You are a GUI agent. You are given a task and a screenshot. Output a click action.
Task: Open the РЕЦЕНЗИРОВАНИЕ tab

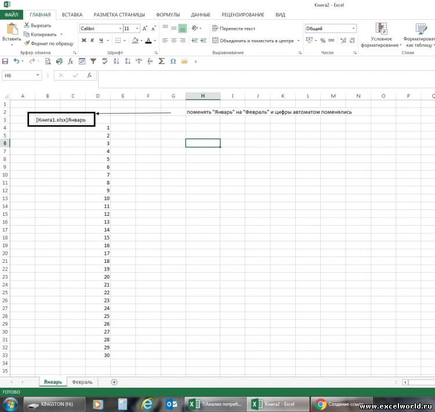[243, 15]
